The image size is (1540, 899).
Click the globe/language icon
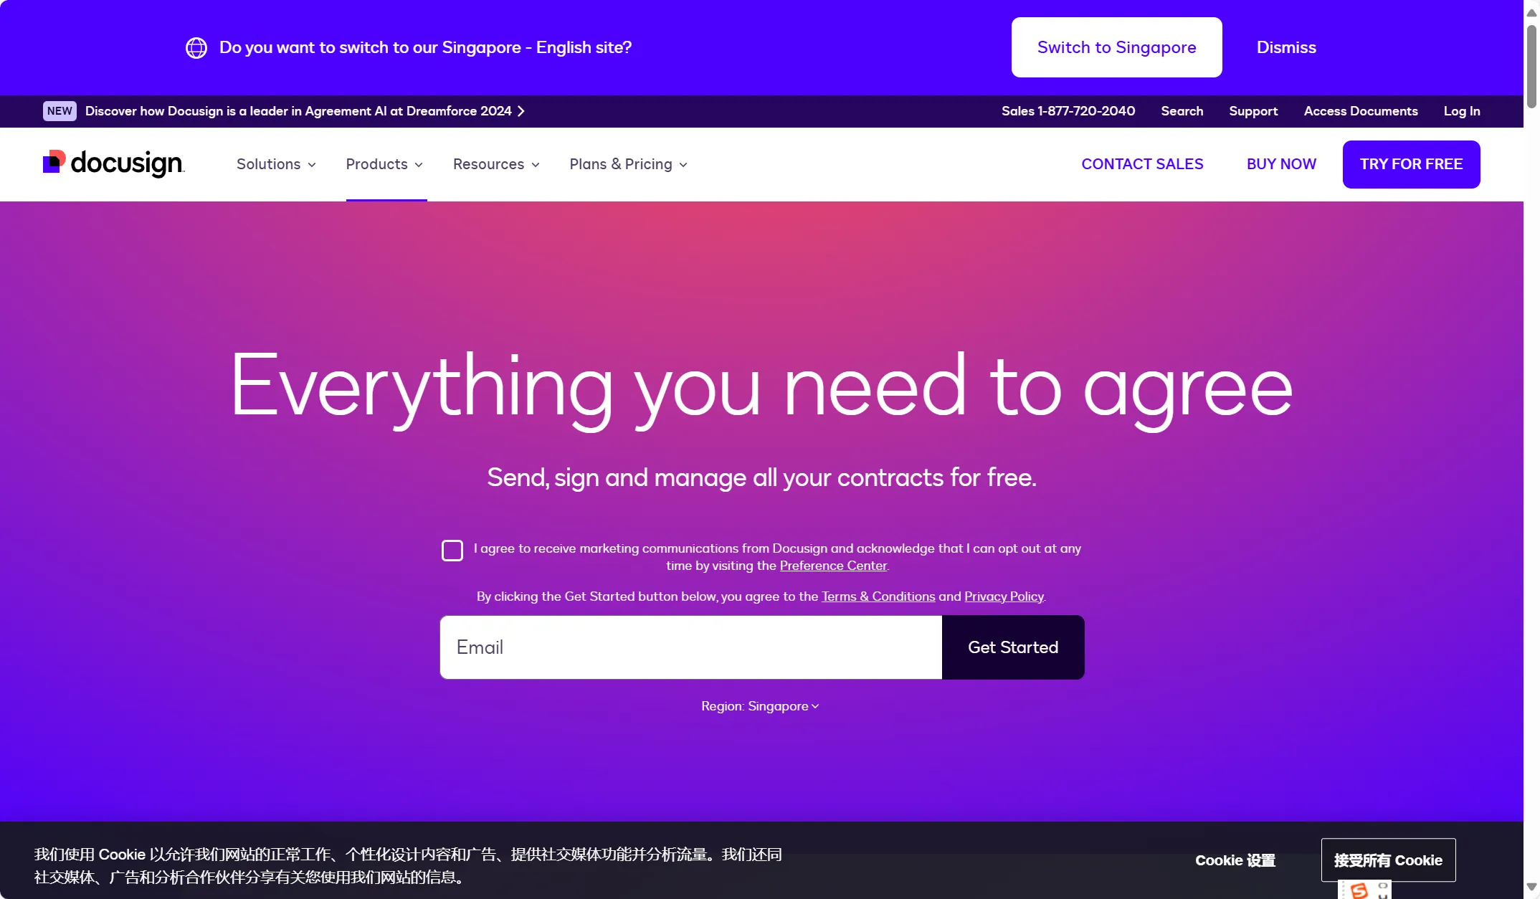click(196, 47)
